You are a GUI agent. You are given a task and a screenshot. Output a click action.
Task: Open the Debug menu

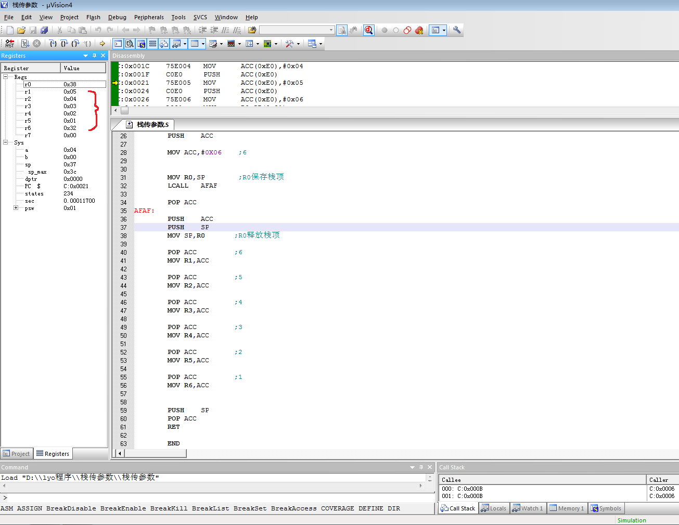click(x=117, y=17)
